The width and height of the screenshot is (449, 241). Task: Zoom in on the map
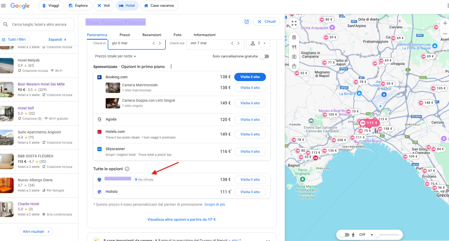coord(445,23)
